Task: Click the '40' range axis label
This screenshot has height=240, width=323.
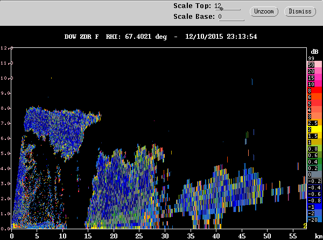Action: (x=216, y=236)
